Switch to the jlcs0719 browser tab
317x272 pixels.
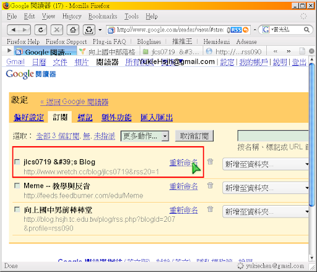(x=171, y=51)
